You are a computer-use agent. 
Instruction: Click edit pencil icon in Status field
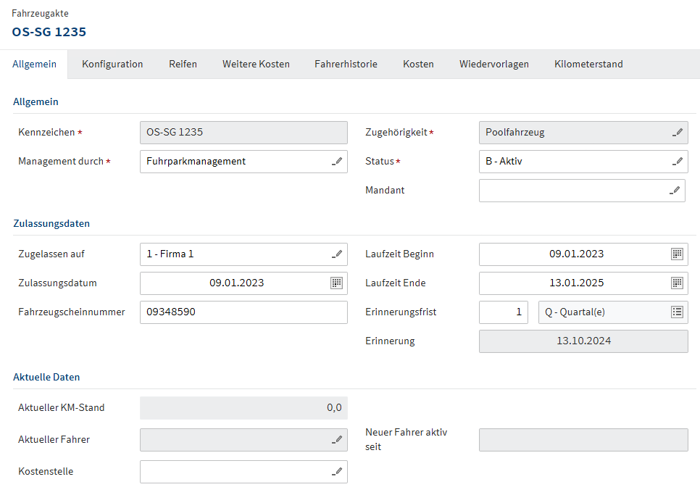pyautogui.click(x=677, y=162)
